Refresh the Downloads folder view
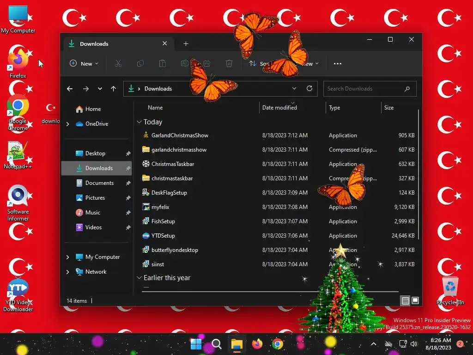The image size is (473, 355). (309, 88)
